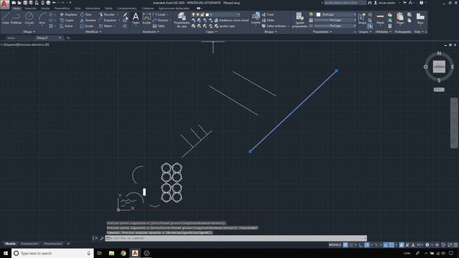This screenshot has width=459, height=258.
Task: Click the ViewCube top face
Action: pos(439,67)
